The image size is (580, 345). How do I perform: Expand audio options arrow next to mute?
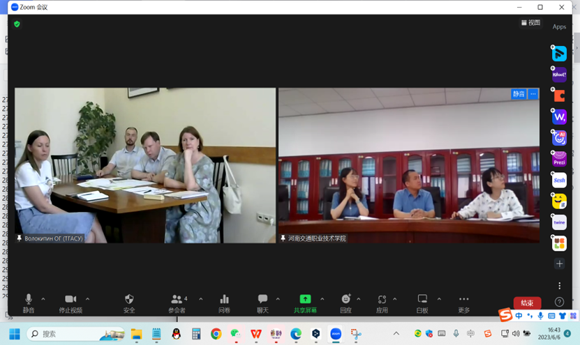(x=43, y=299)
